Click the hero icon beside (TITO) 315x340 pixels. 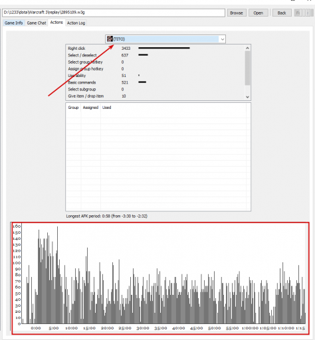click(x=110, y=39)
